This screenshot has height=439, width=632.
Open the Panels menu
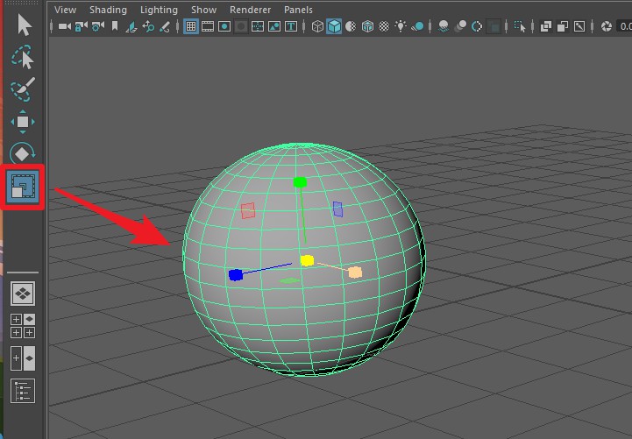(x=298, y=10)
